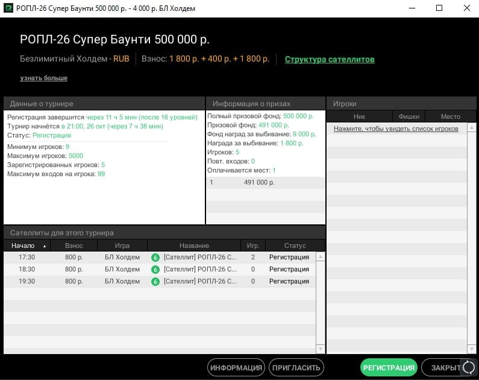Click the Сателлиты для этого турнира header
Screen dimensions: 479x380
click(164, 233)
